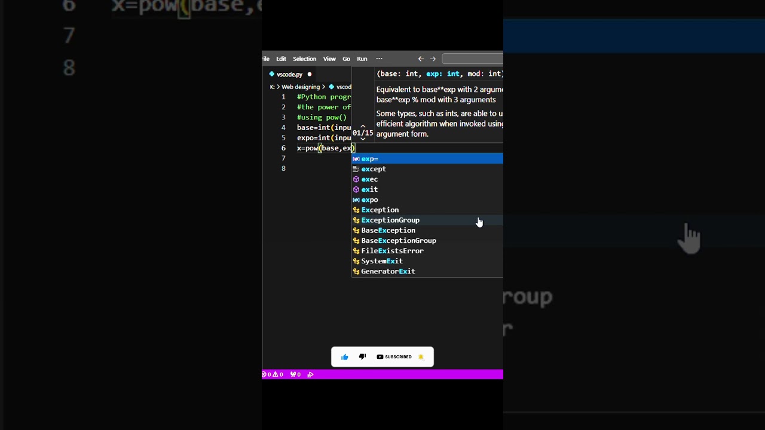Click the 'base=int(inpu' code line
The image size is (765, 430).
click(324, 127)
